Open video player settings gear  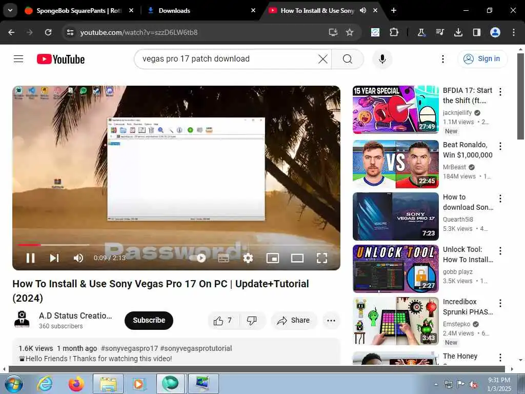(248, 258)
